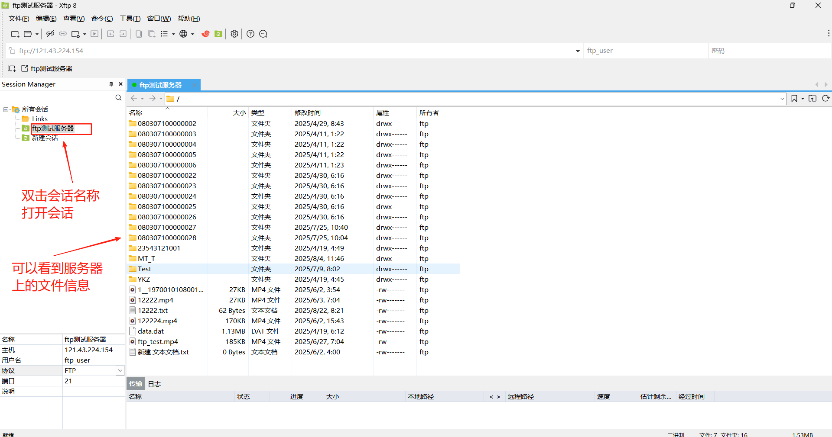
Task: Click the Session Manager search icon
Action: (118, 98)
